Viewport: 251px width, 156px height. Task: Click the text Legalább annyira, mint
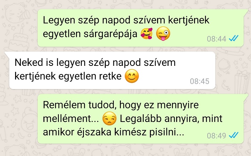[x=171, y=119]
